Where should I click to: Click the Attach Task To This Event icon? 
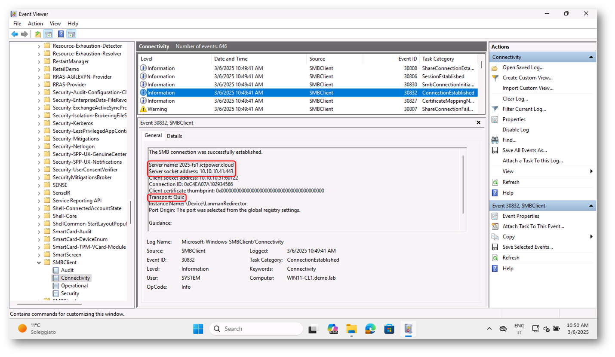click(495, 226)
